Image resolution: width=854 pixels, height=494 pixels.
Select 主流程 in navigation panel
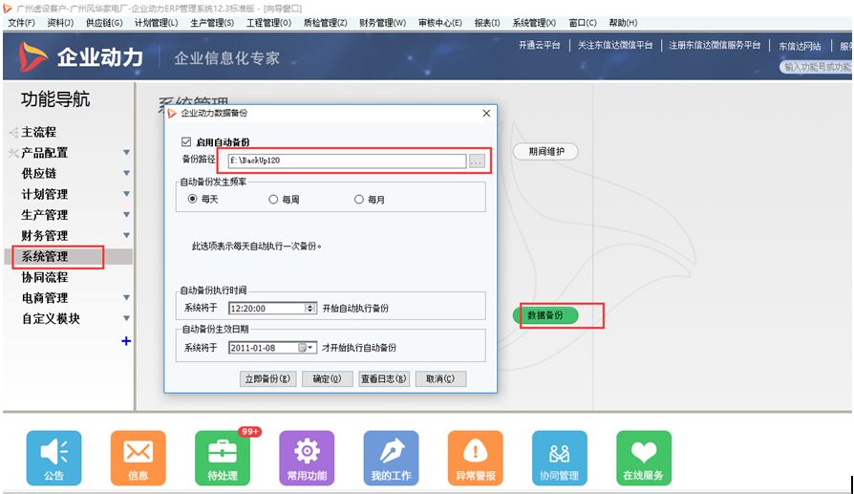pos(38,132)
